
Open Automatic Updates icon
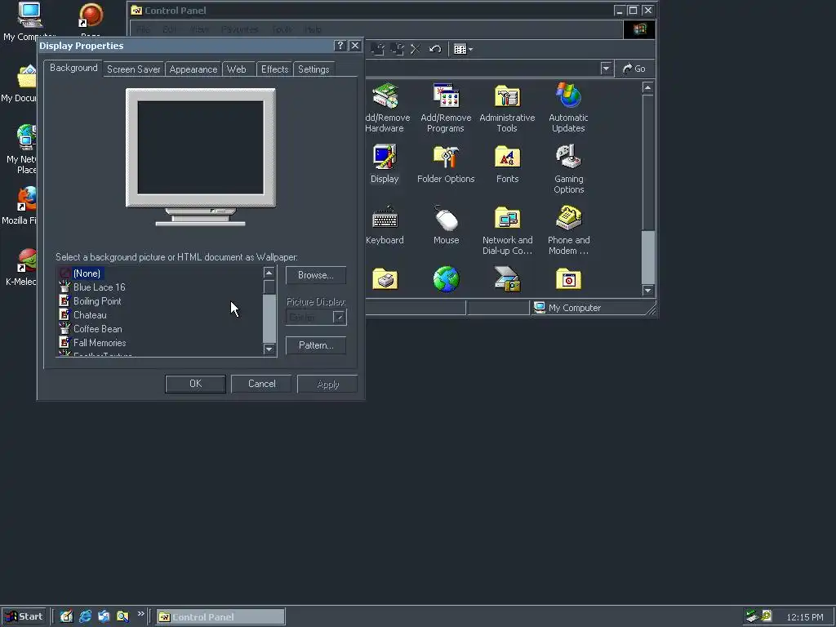(568, 107)
